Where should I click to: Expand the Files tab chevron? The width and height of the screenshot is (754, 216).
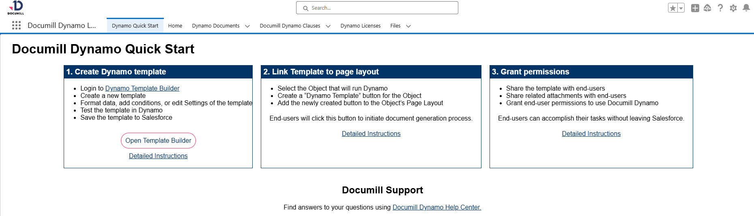[408, 26]
